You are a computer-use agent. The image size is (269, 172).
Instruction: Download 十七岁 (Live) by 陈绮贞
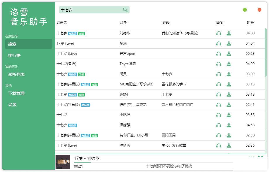point(229,146)
